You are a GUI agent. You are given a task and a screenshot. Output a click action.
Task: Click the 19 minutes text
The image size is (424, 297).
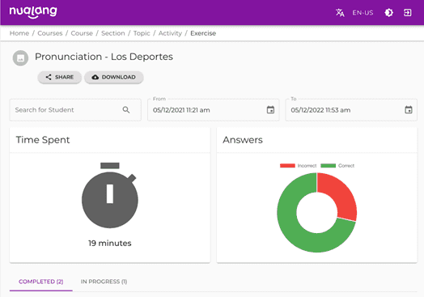[x=110, y=243]
